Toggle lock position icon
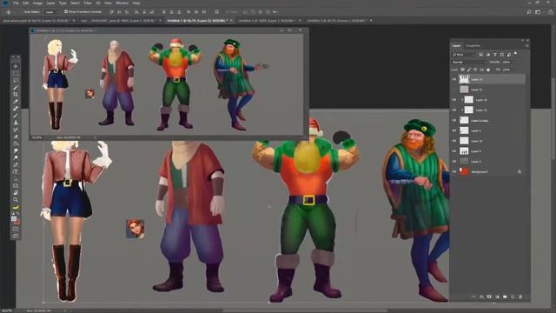This screenshot has height=313, width=556. pyautogui.click(x=475, y=70)
